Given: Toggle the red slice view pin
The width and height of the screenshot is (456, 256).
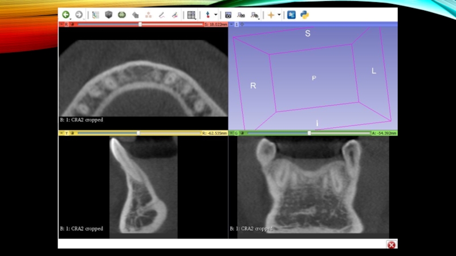Looking at the screenshot, I should pyautogui.click(x=62, y=24).
